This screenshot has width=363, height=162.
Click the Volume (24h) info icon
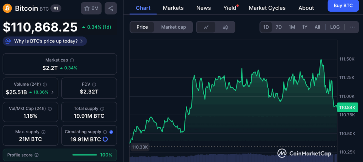45,85
